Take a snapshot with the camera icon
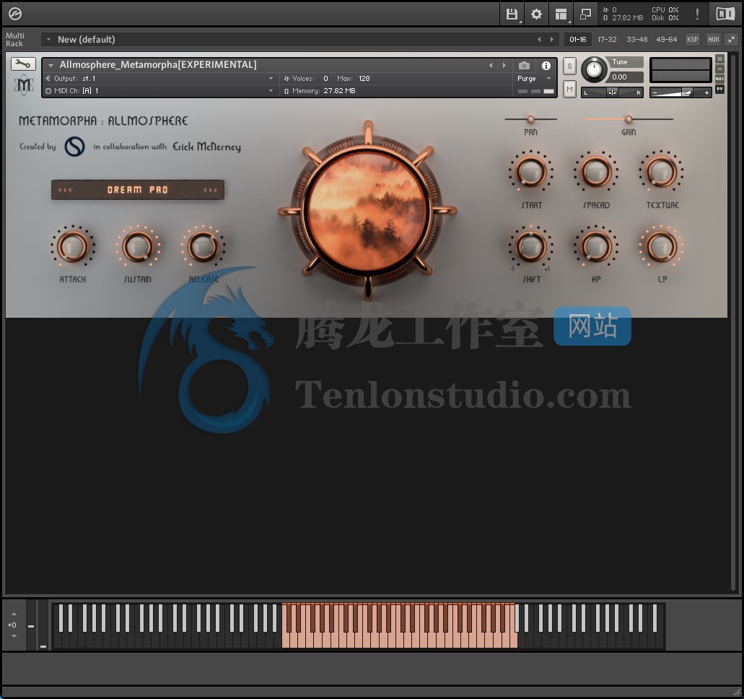744x699 pixels. coord(524,65)
